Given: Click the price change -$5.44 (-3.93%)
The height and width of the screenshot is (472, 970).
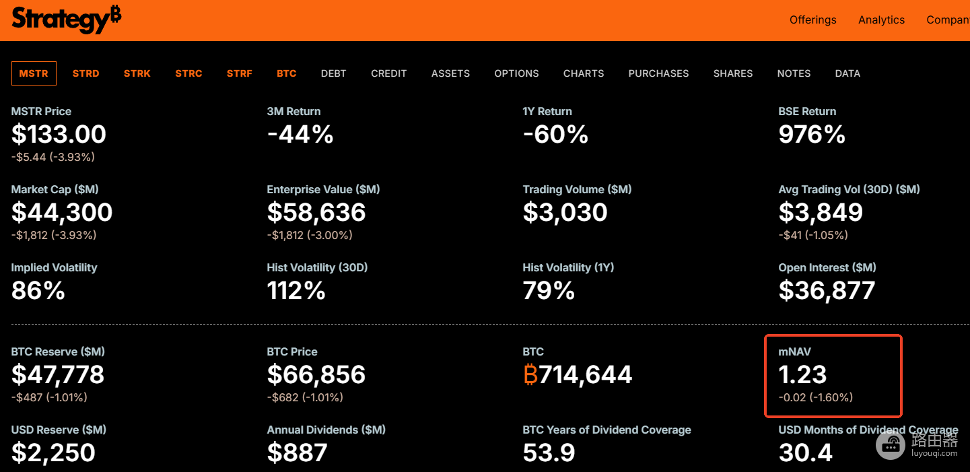Looking at the screenshot, I should coord(53,157).
